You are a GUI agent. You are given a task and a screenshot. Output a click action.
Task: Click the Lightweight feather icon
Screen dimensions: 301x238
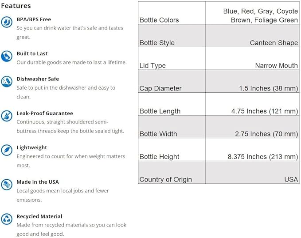click(x=7, y=150)
